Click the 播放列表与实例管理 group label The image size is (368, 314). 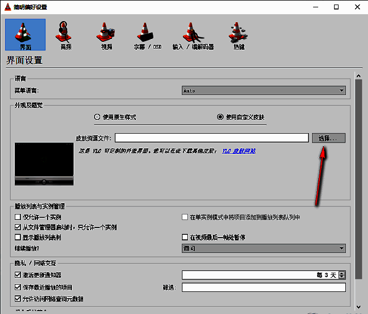pos(40,206)
